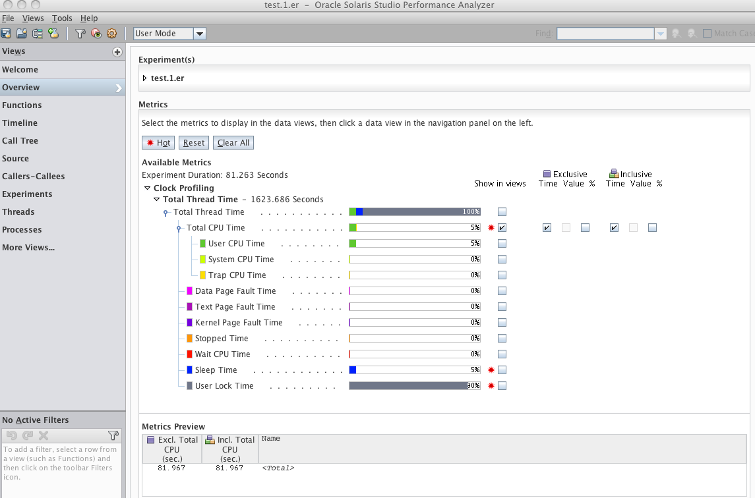Open the Threads view
Image resolution: width=755 pixels, height=498 pixels.
pyautogui.click(x=63, y=211)
